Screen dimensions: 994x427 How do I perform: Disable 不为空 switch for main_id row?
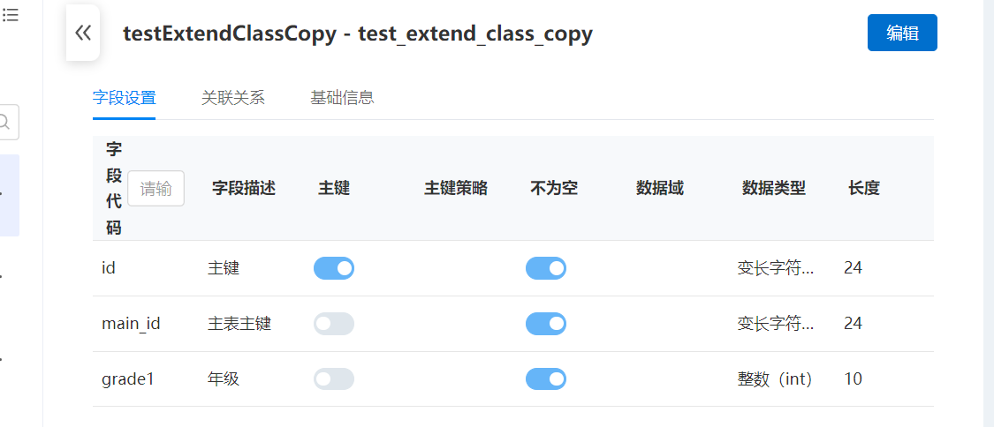click(546, 324)
